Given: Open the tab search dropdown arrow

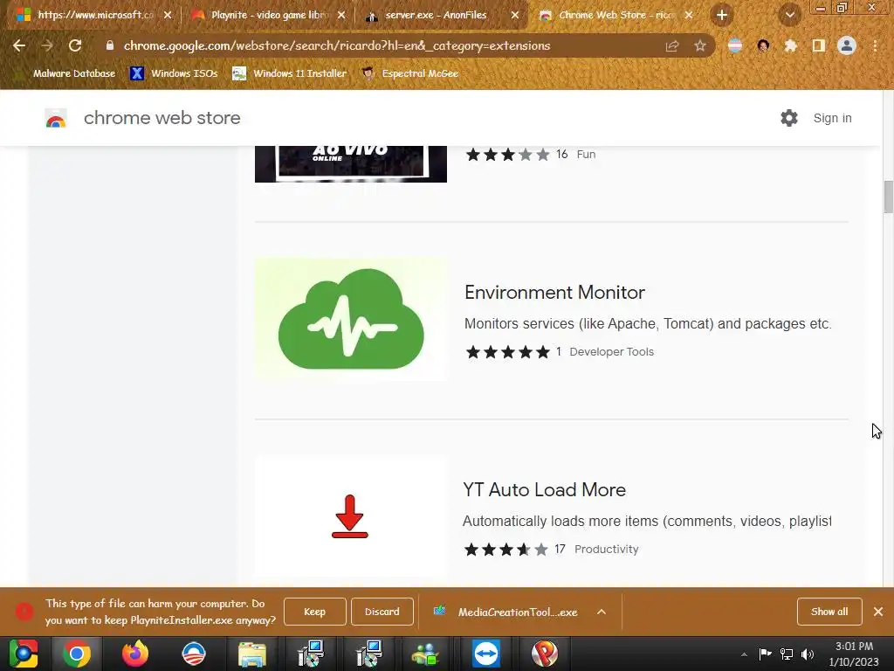Looking at the screenshot, I should tap(789, 16).
